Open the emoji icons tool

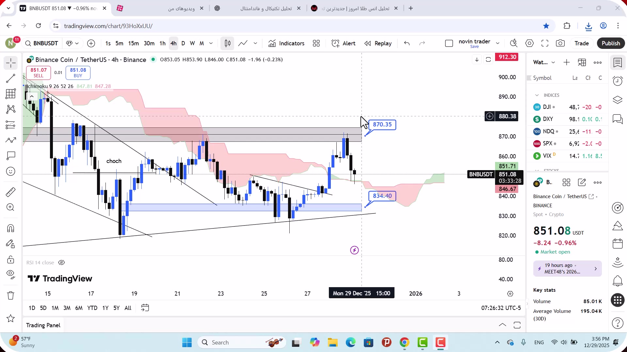[x=11, y=171]
